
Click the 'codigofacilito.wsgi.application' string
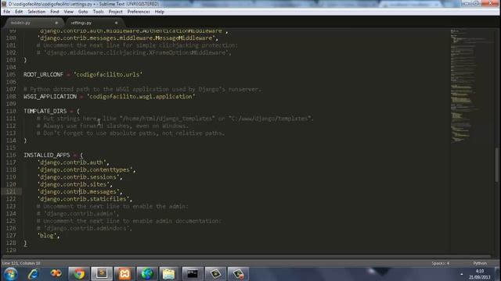click(141, 97)
